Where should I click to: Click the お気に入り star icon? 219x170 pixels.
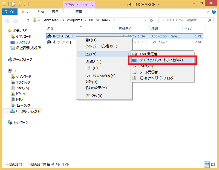tap(10, 31)
